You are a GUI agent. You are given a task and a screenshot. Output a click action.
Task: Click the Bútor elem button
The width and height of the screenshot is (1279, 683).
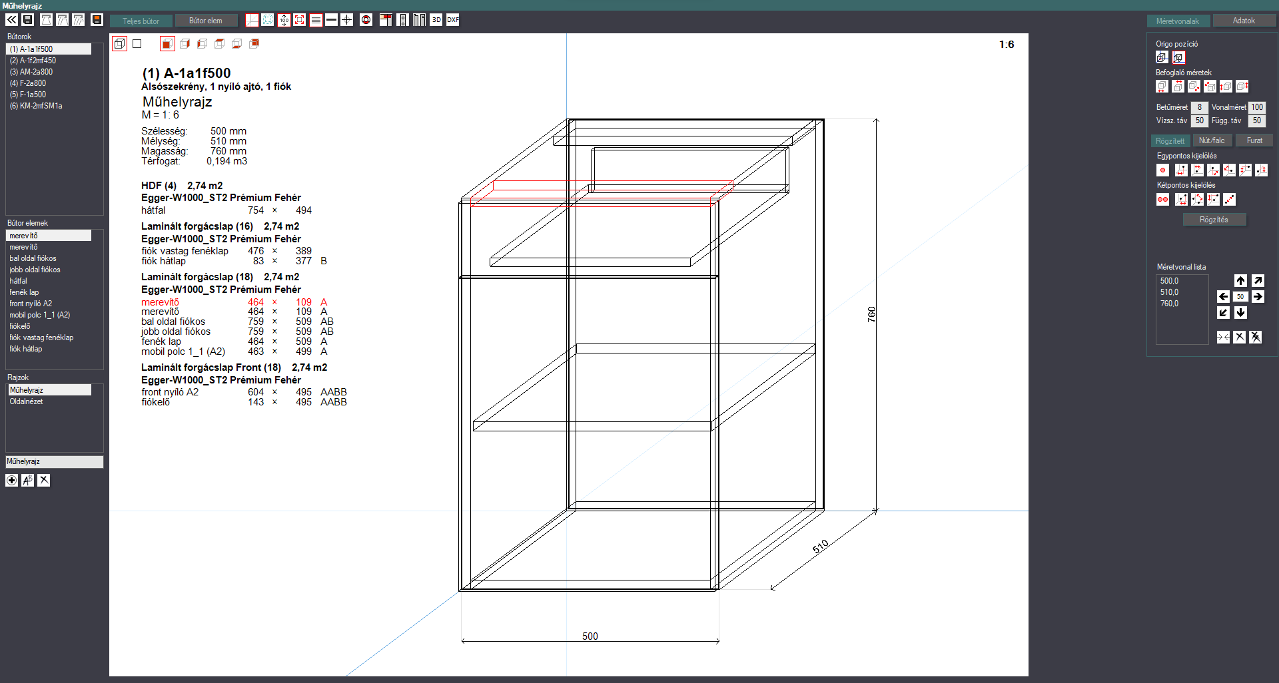click(206, 21)
